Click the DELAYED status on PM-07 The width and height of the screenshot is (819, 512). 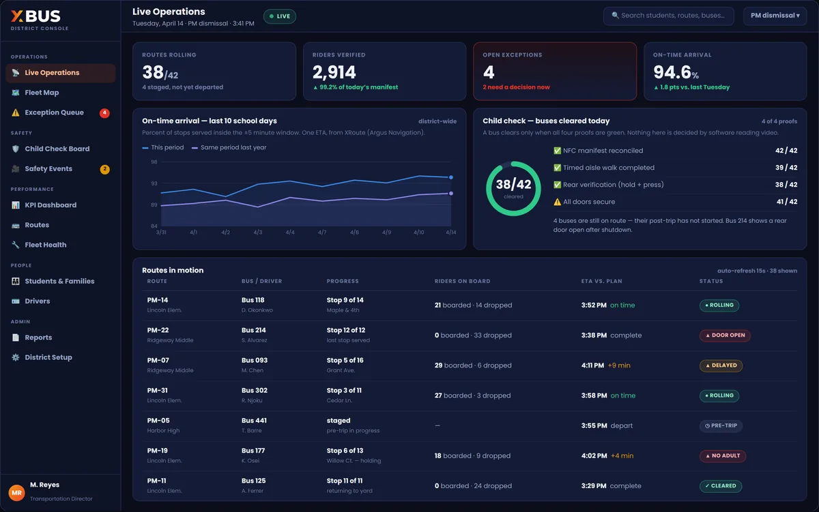tap(721, 365)
